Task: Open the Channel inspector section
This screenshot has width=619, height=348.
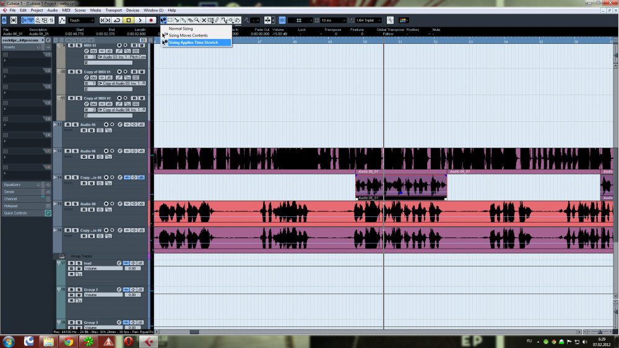Action: [x=26, y=198]
